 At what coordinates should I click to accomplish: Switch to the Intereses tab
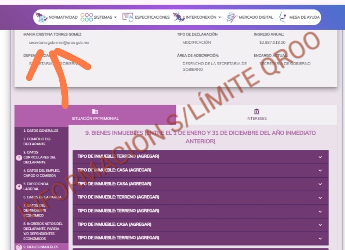pos(256,115)
